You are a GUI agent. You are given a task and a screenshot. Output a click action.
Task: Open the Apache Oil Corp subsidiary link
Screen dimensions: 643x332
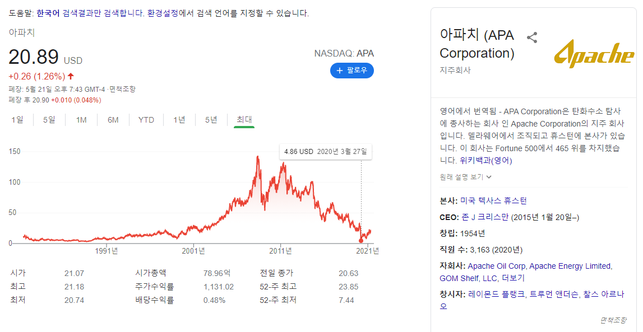[x=498, y=266]
